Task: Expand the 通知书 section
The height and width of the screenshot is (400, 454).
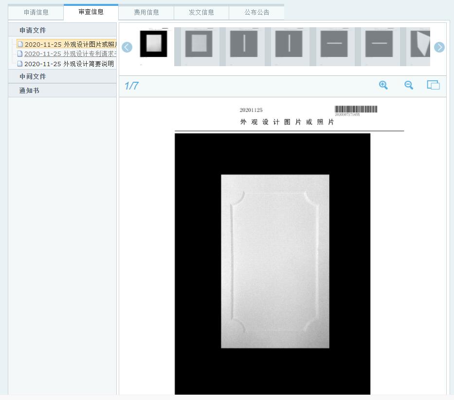Action: (x=29, y=91)
